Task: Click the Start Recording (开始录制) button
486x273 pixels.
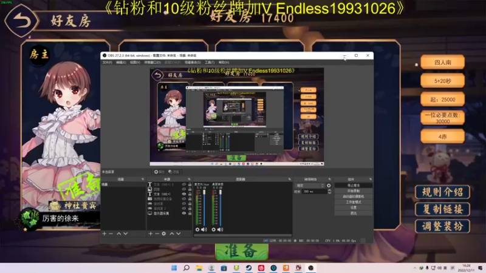Action: coord(354,191)
